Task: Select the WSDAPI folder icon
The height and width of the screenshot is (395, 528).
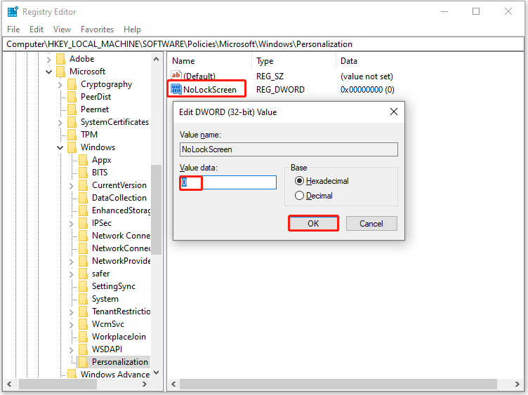Action: coord(83,349)
